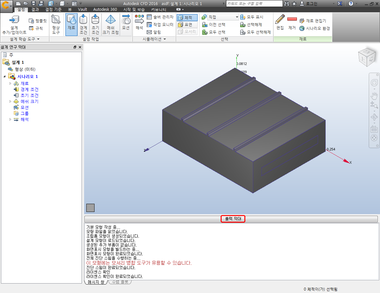Open the 직접 selection type dropdown

[x=223, y=17]
